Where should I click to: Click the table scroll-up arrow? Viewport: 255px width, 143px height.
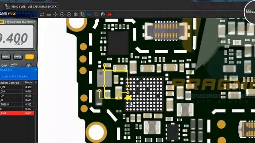36,82
